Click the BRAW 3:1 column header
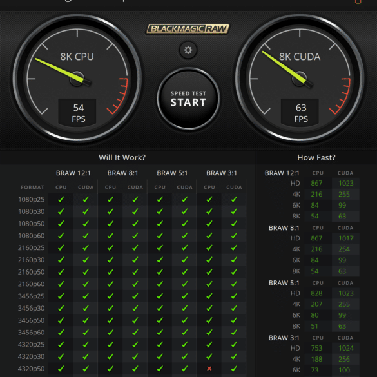The width and height of the screenshot is (377, 377). 222,173
